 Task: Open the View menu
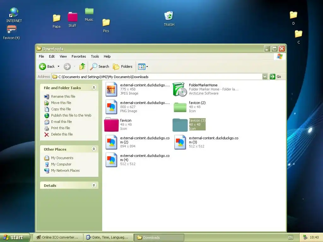(x=63, y=56)
